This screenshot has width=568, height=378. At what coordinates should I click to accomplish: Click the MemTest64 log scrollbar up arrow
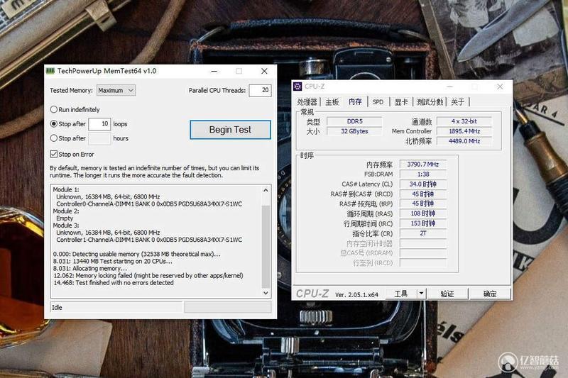click(266, 190)
